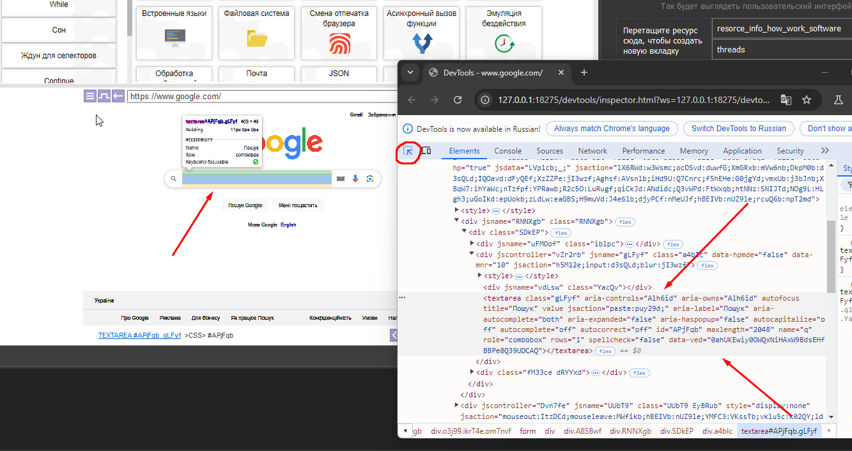Activate the inspect element picker icon
The width and height of the screenshot is (852, 451).
pyautogui.click(x=408, y=152)
